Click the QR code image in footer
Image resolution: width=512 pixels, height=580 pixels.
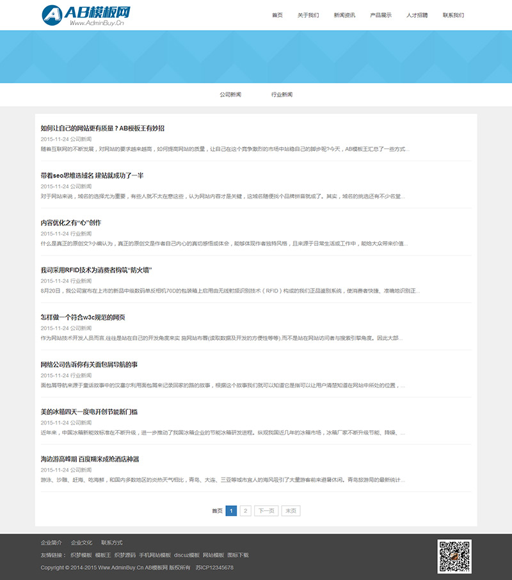pos(454,556)
